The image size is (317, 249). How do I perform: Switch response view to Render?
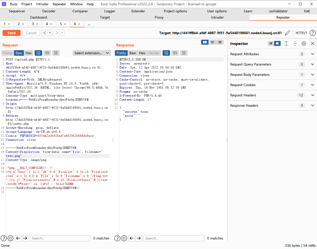[x=154, y=53]
